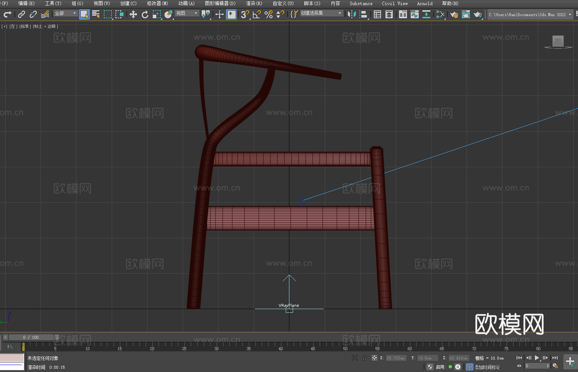This screenshot has height=372, width=578.
Task: Click the time slider 0 / 100 handle
Action: click(x=31, y=337)
